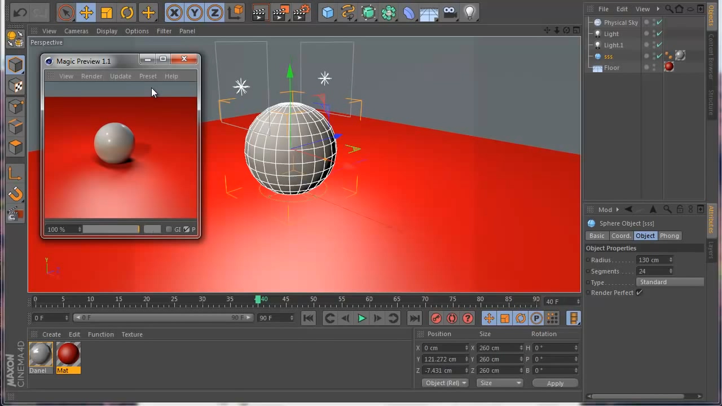
Task: Click the Apply button
Action: (555, 383)
